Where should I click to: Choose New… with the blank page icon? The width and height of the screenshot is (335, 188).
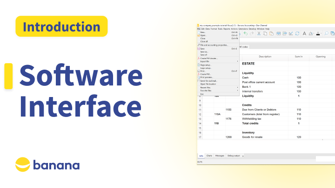[218, 32]
